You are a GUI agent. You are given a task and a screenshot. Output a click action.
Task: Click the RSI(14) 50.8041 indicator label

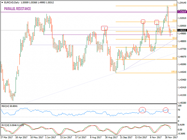point(9,106)
